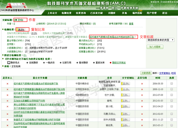Click the 25.3% 检测结果 link
This screenshot has width=178, height=128.
coord(21,30)
